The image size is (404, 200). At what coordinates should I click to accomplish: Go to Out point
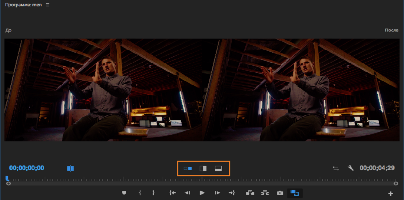232,193
